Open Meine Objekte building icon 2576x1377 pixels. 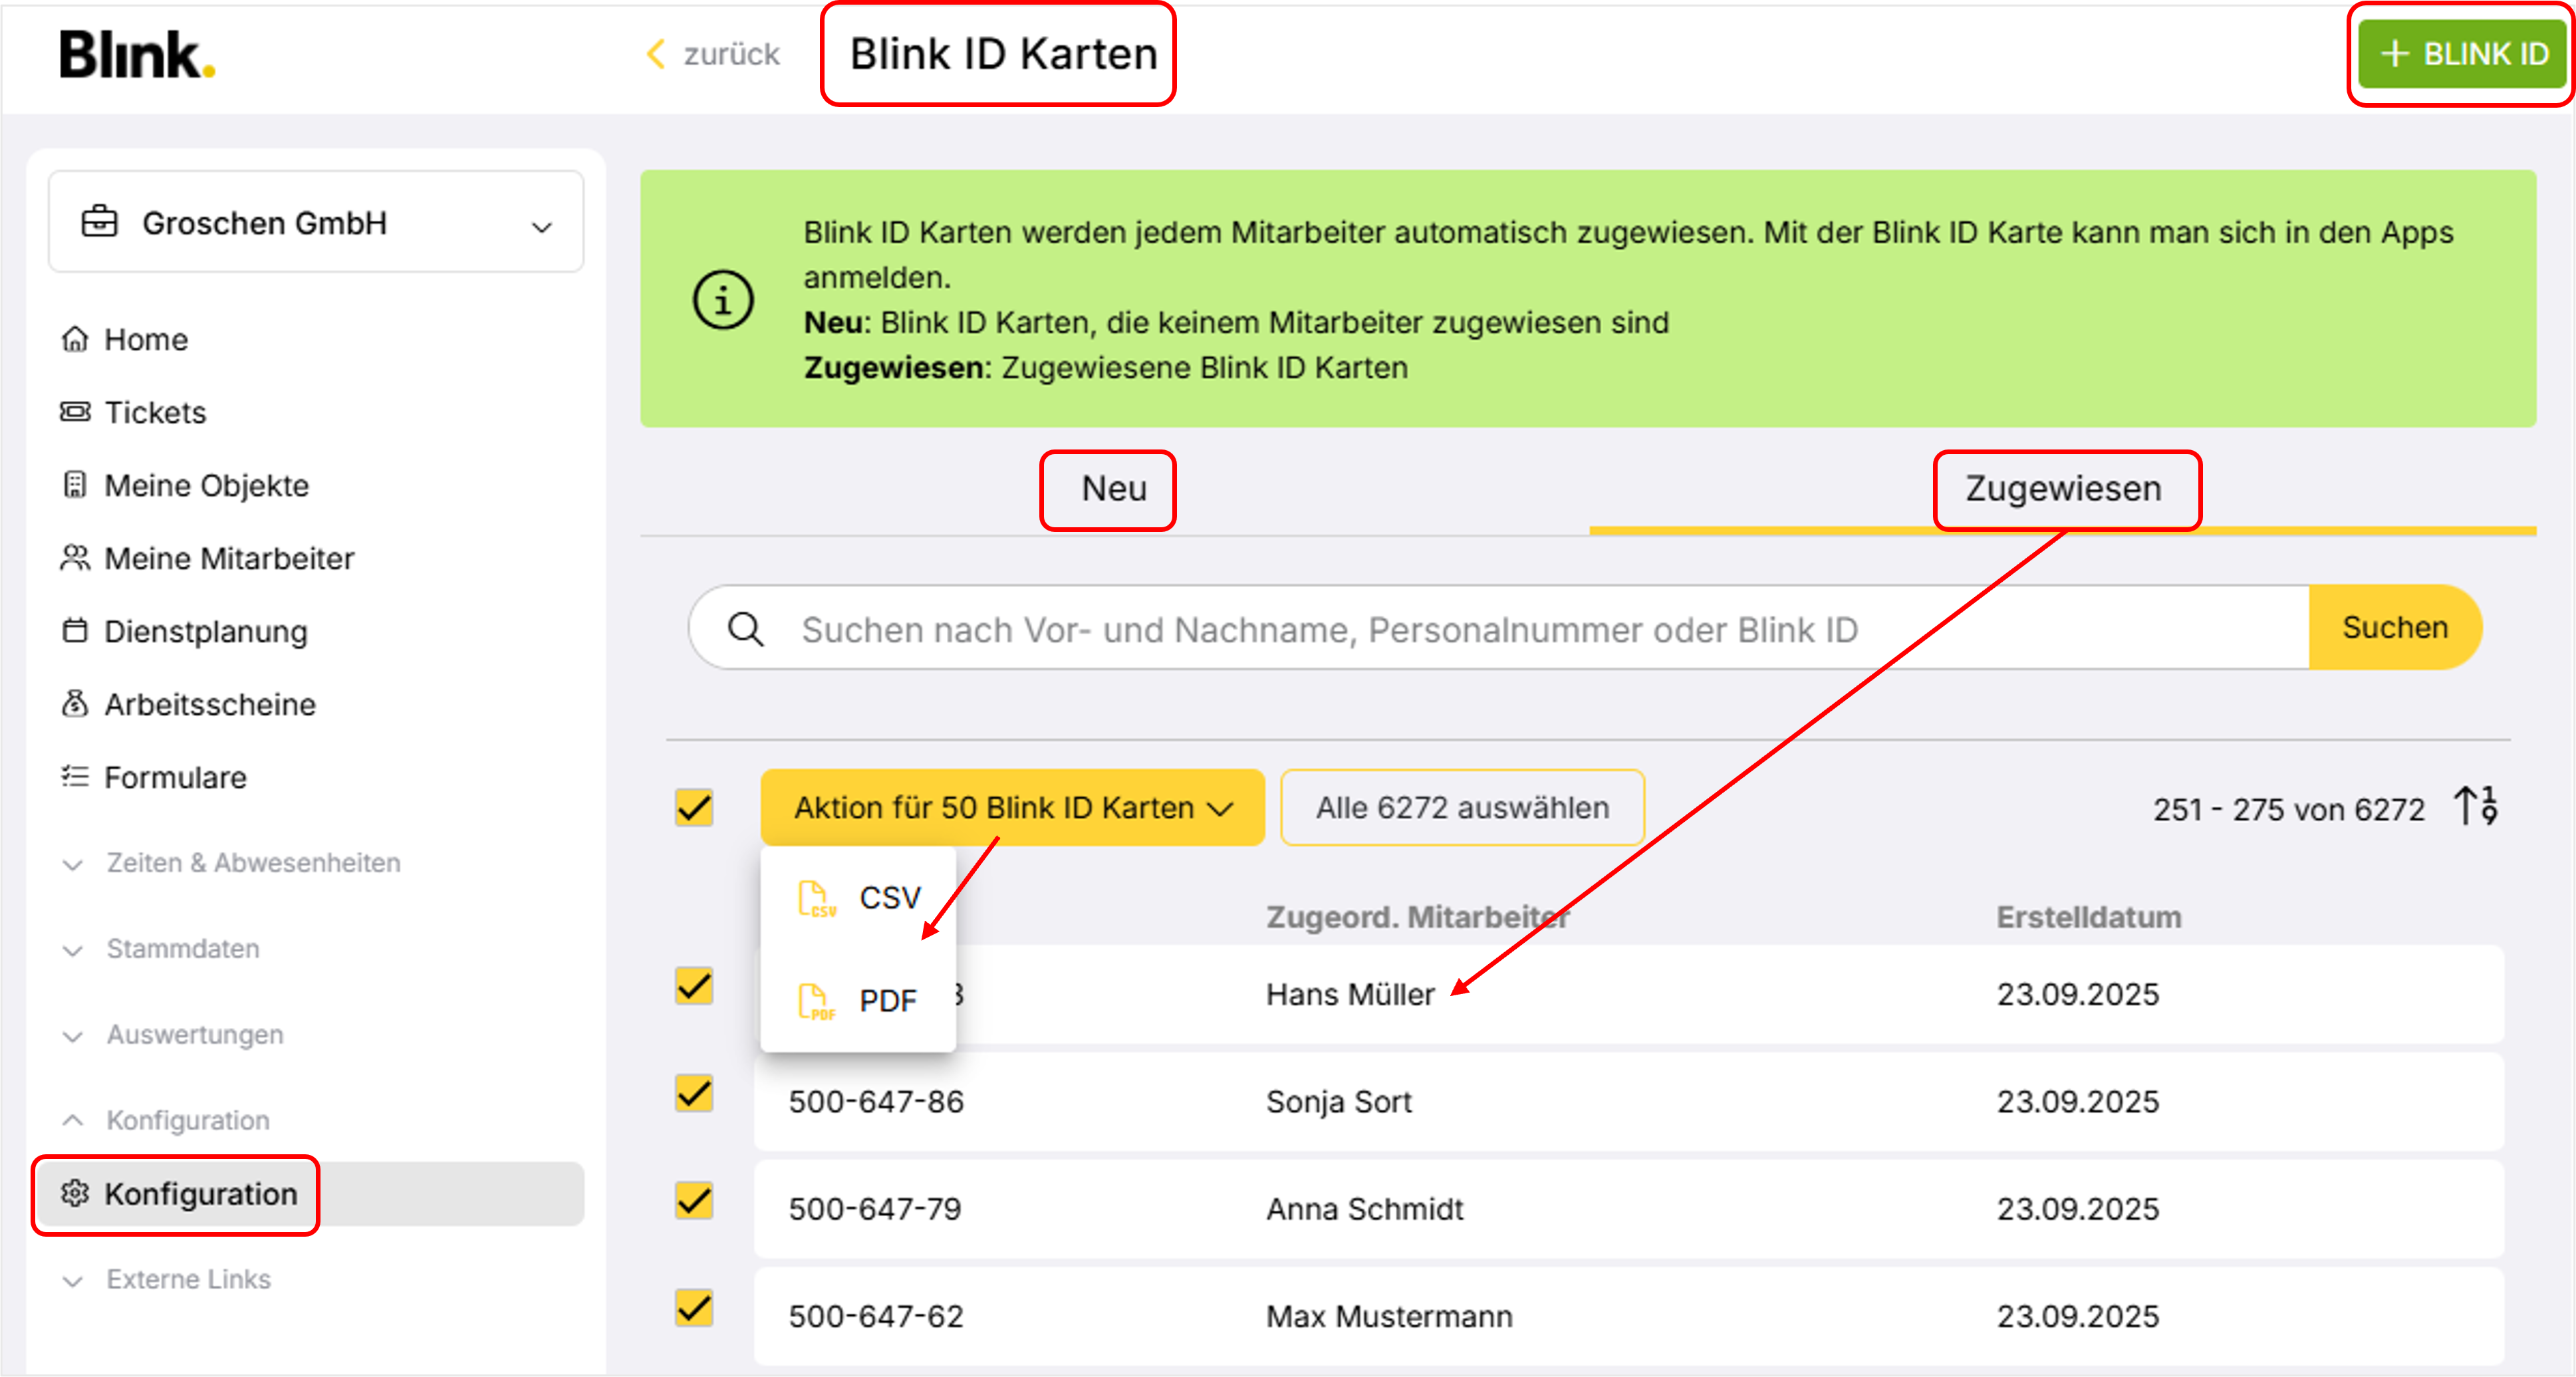tap(75, 485)
